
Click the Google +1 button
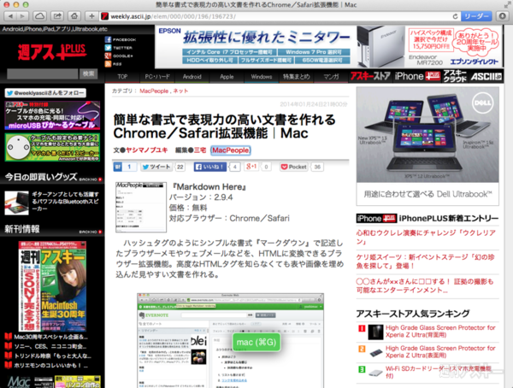point(251,167)
